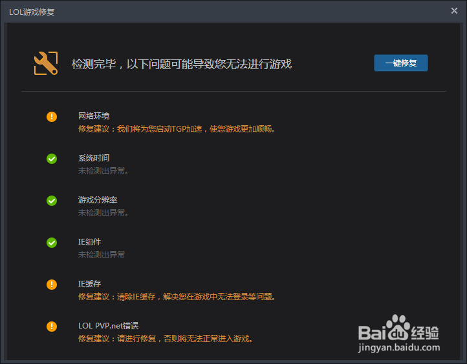Click the LOL游戏修复 window title

point(32,12)
